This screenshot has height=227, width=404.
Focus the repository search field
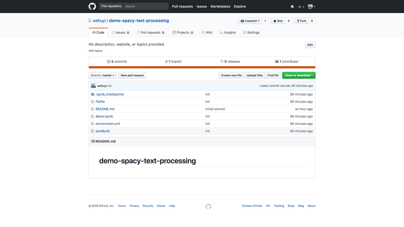coord(146,6)
